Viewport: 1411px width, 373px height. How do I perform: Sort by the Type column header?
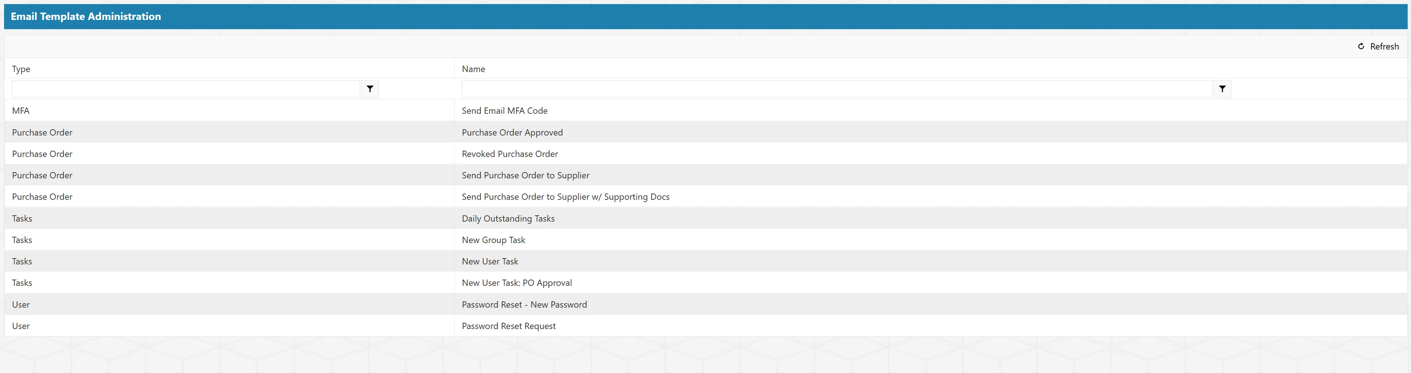point(21,69)
